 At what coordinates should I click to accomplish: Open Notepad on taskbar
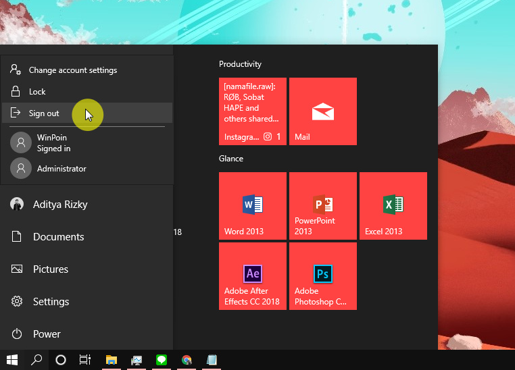[212, 360]
